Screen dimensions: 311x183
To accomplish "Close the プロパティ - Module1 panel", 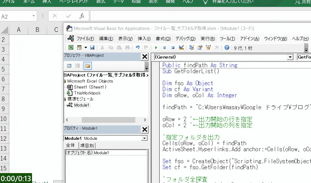I will click(145, 130).
